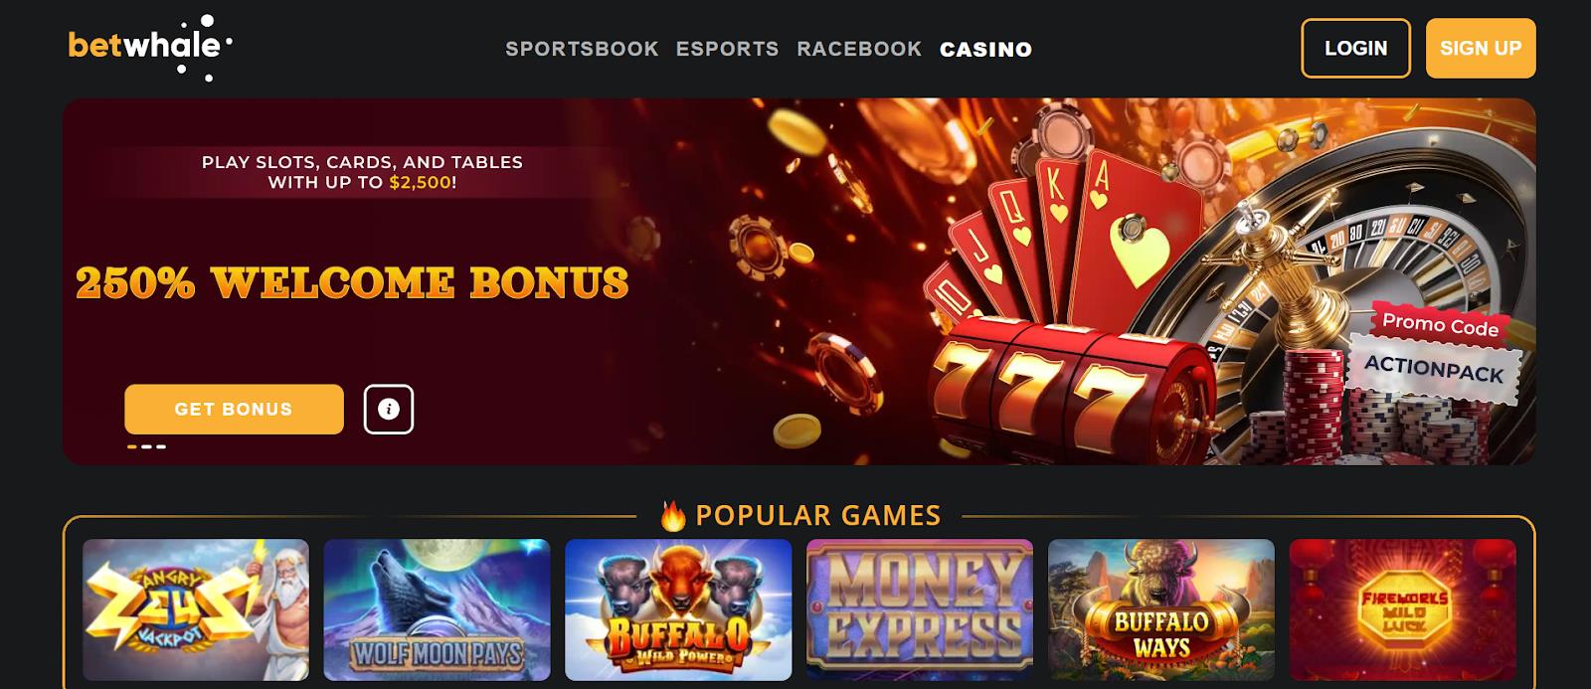Open the Sportsbook section
This screenshot has height=689, width=1591.
[582, 49]
